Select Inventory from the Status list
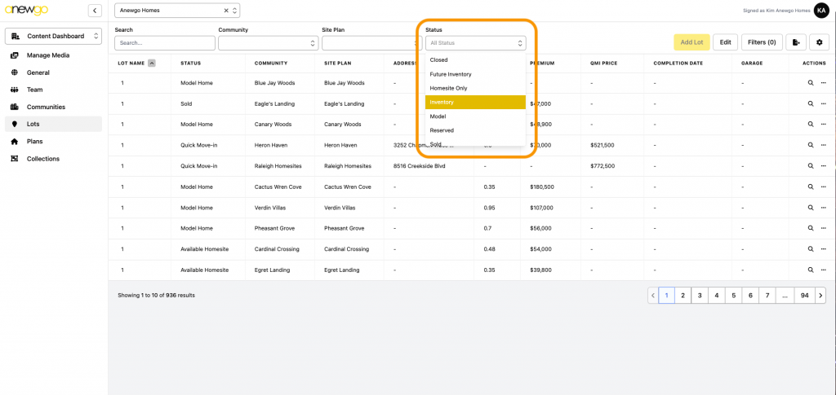Screen dimensions: 836x395 point(475,102)
